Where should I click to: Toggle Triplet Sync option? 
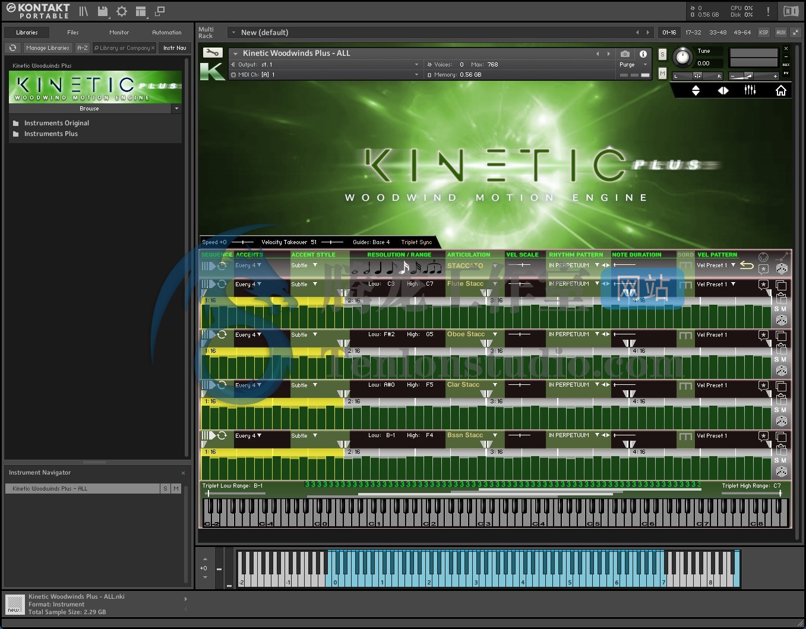point(416,242)
